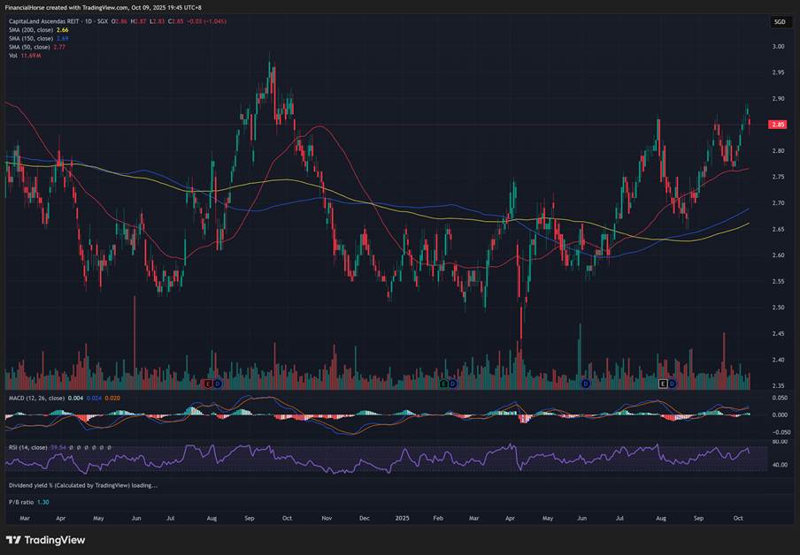Open the earnings marker near August 2024
800x555 pixels.
coord(209,384)
